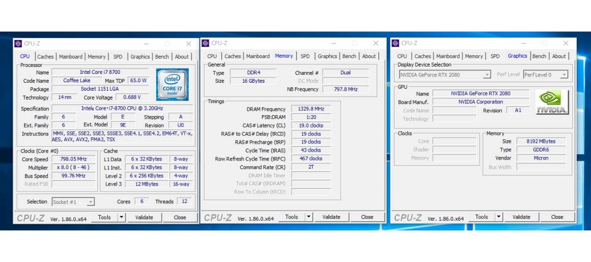Screen dimensions: 591x262
Task: Click the CPU-Z title bar icon in right window
Action: click(395, 43)
